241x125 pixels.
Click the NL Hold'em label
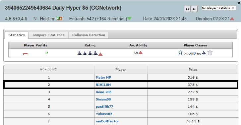click(44, 19)
